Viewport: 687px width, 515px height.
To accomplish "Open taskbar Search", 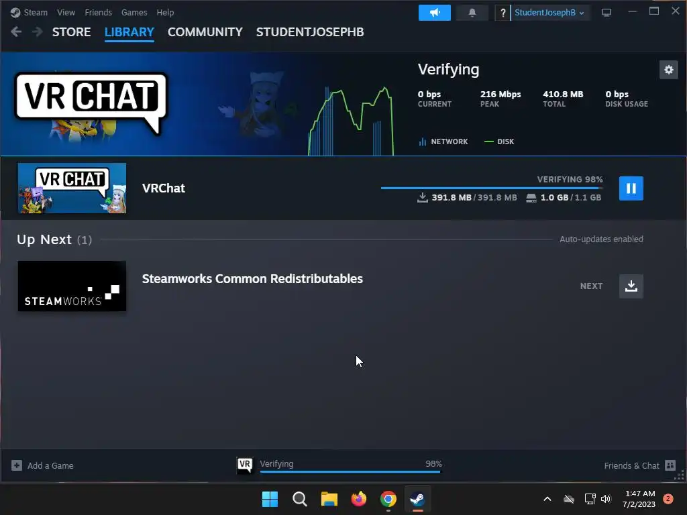I will (x=300, y=499).
